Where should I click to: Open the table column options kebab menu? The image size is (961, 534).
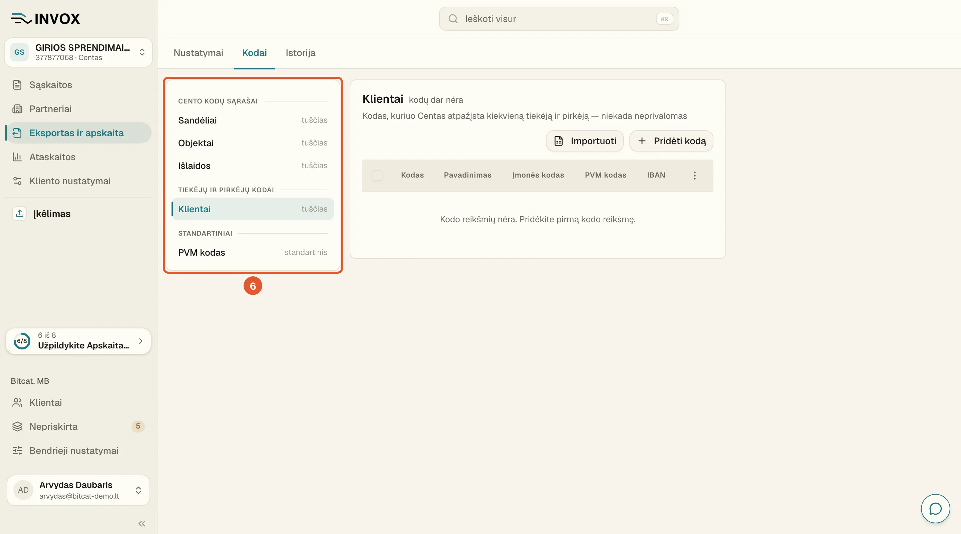(694, 176)
